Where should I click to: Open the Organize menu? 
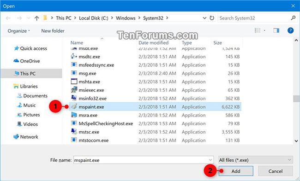pyautogui.click(x=18, y=31)
